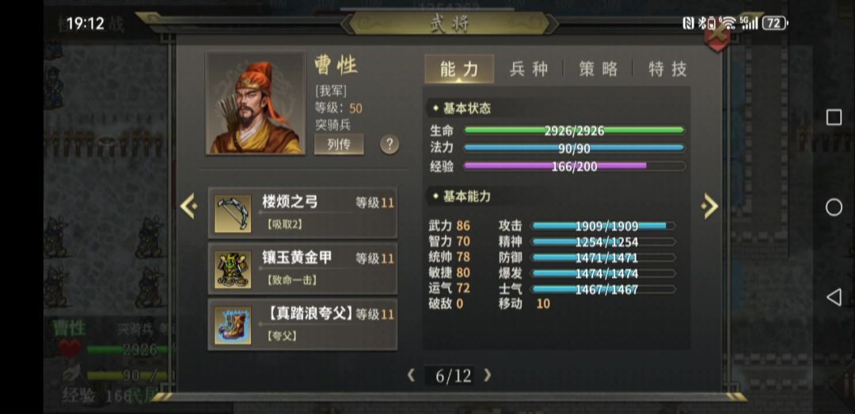
Task: Tap the 真踏浪夸父 boots icon
Action: coord(233,325)
